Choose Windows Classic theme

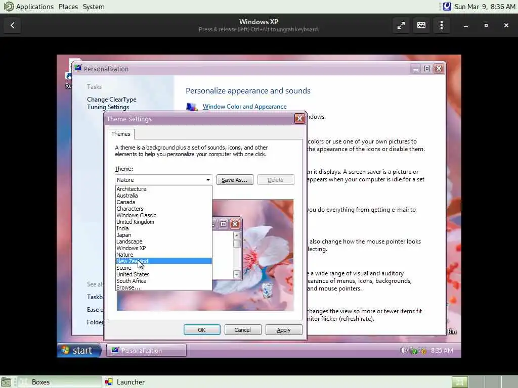[x=163, y=215]
